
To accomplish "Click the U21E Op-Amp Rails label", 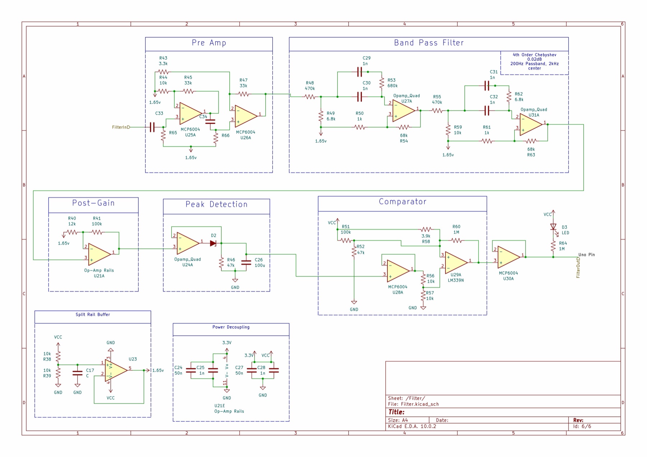I will [x=229, y=408].
